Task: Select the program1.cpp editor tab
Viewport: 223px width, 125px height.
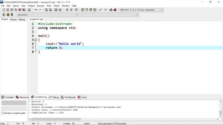Action: 36,19
